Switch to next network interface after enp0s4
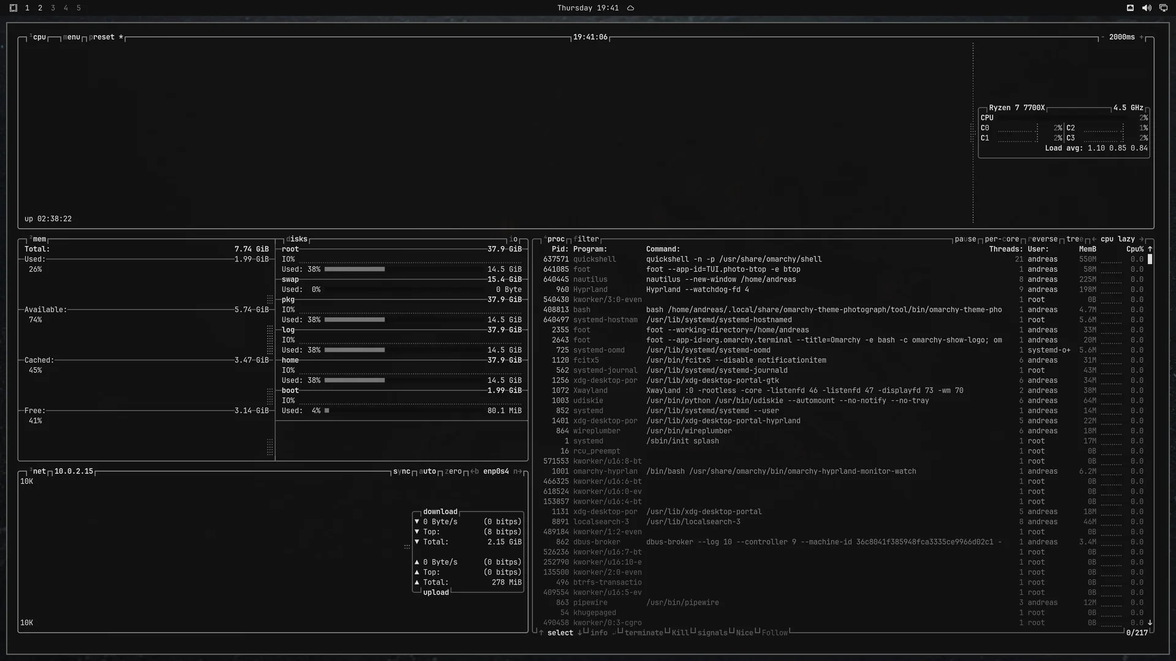Viewport: 1176px width, 661px height. pos(518,471)
